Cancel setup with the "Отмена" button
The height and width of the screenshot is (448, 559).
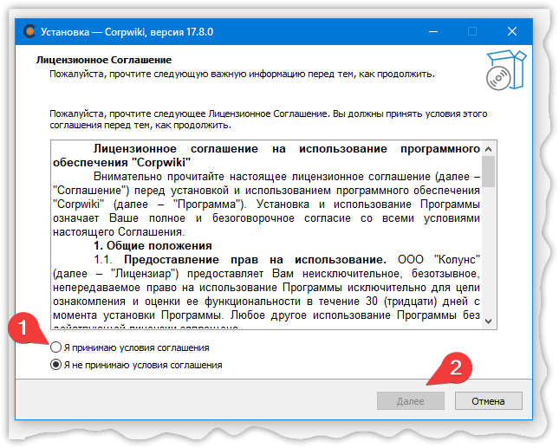(487, 401)
